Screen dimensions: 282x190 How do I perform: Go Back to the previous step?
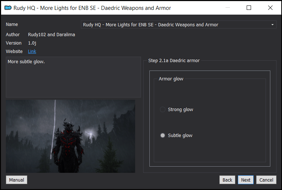[x=227, y=180]
